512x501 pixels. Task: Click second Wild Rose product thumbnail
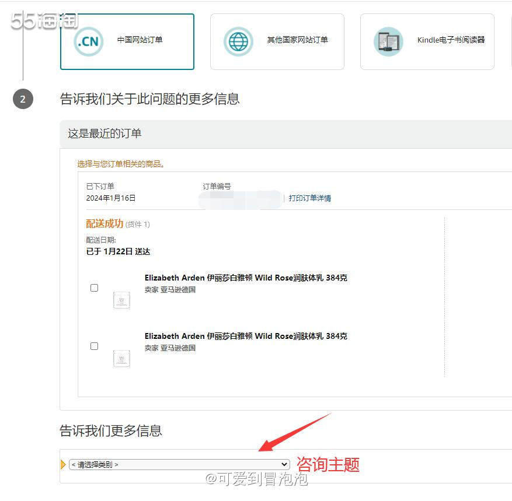121,359
